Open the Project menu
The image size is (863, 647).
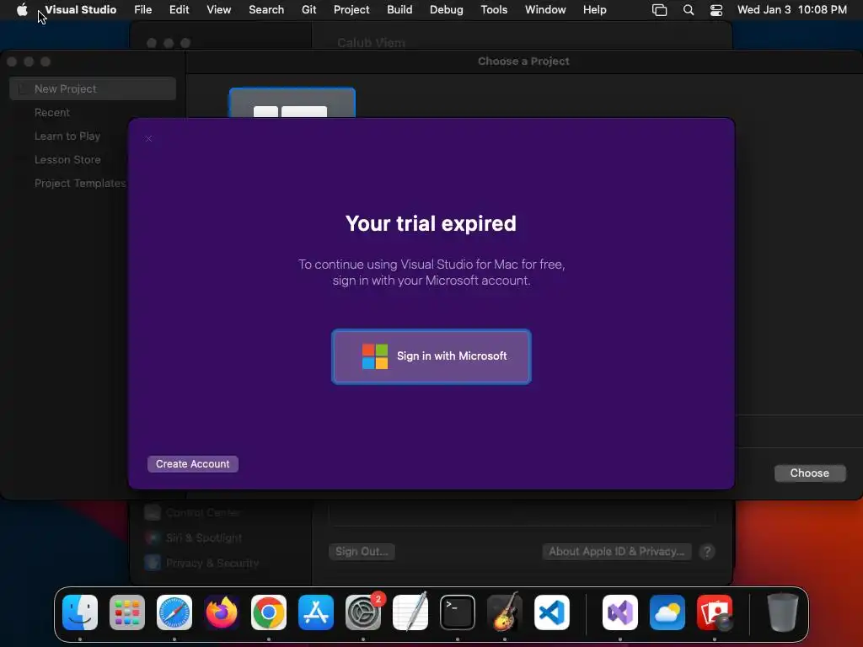351,10
